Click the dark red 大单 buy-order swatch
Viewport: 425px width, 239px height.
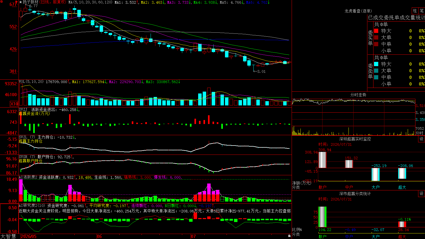click(376, 37)
